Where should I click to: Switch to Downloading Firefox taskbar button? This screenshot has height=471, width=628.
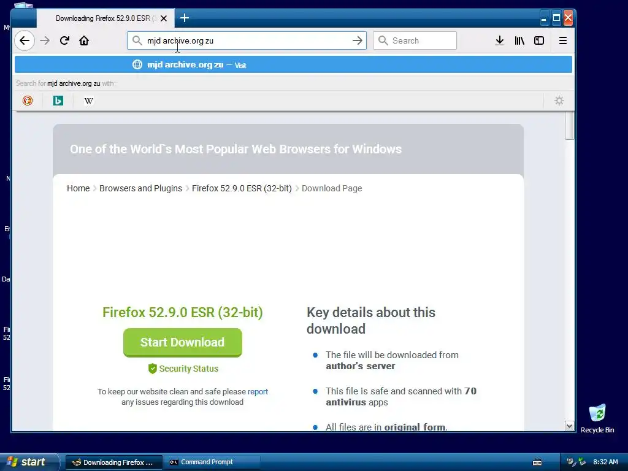pyautogui.click(x=113, y=462)
